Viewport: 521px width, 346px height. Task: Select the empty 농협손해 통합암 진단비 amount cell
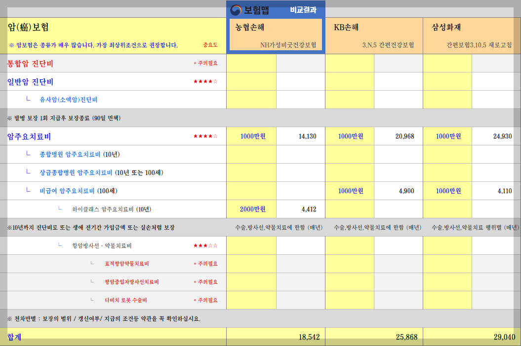[x=251, y=63]
